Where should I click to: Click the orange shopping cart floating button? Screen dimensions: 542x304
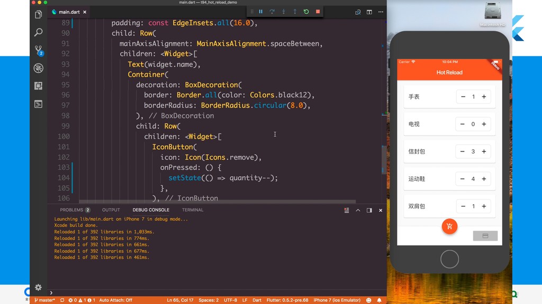(449, 226)
